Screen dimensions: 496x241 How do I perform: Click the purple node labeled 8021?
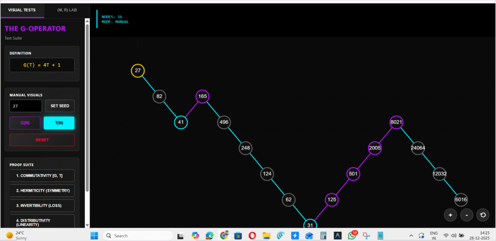point(397,122)
